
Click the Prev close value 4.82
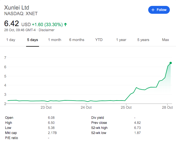click(x=137, y=123)
